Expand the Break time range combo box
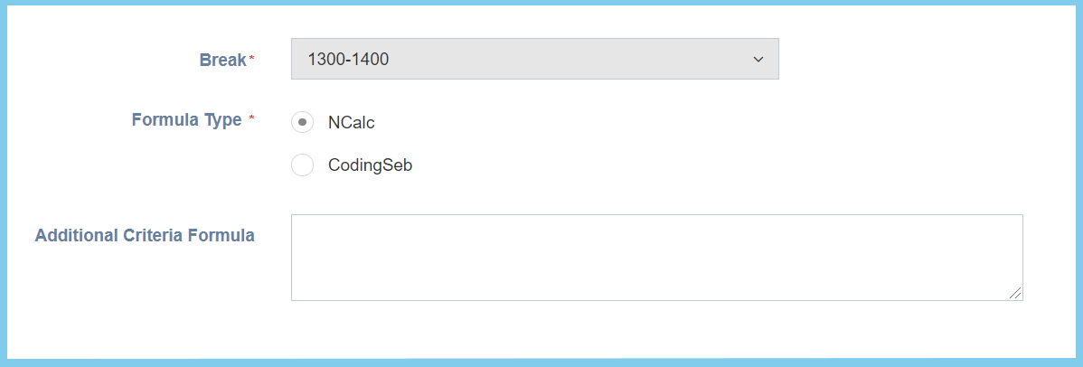Image resolution: width=1083 pixels, height=367 pixels. pos(534,59)
